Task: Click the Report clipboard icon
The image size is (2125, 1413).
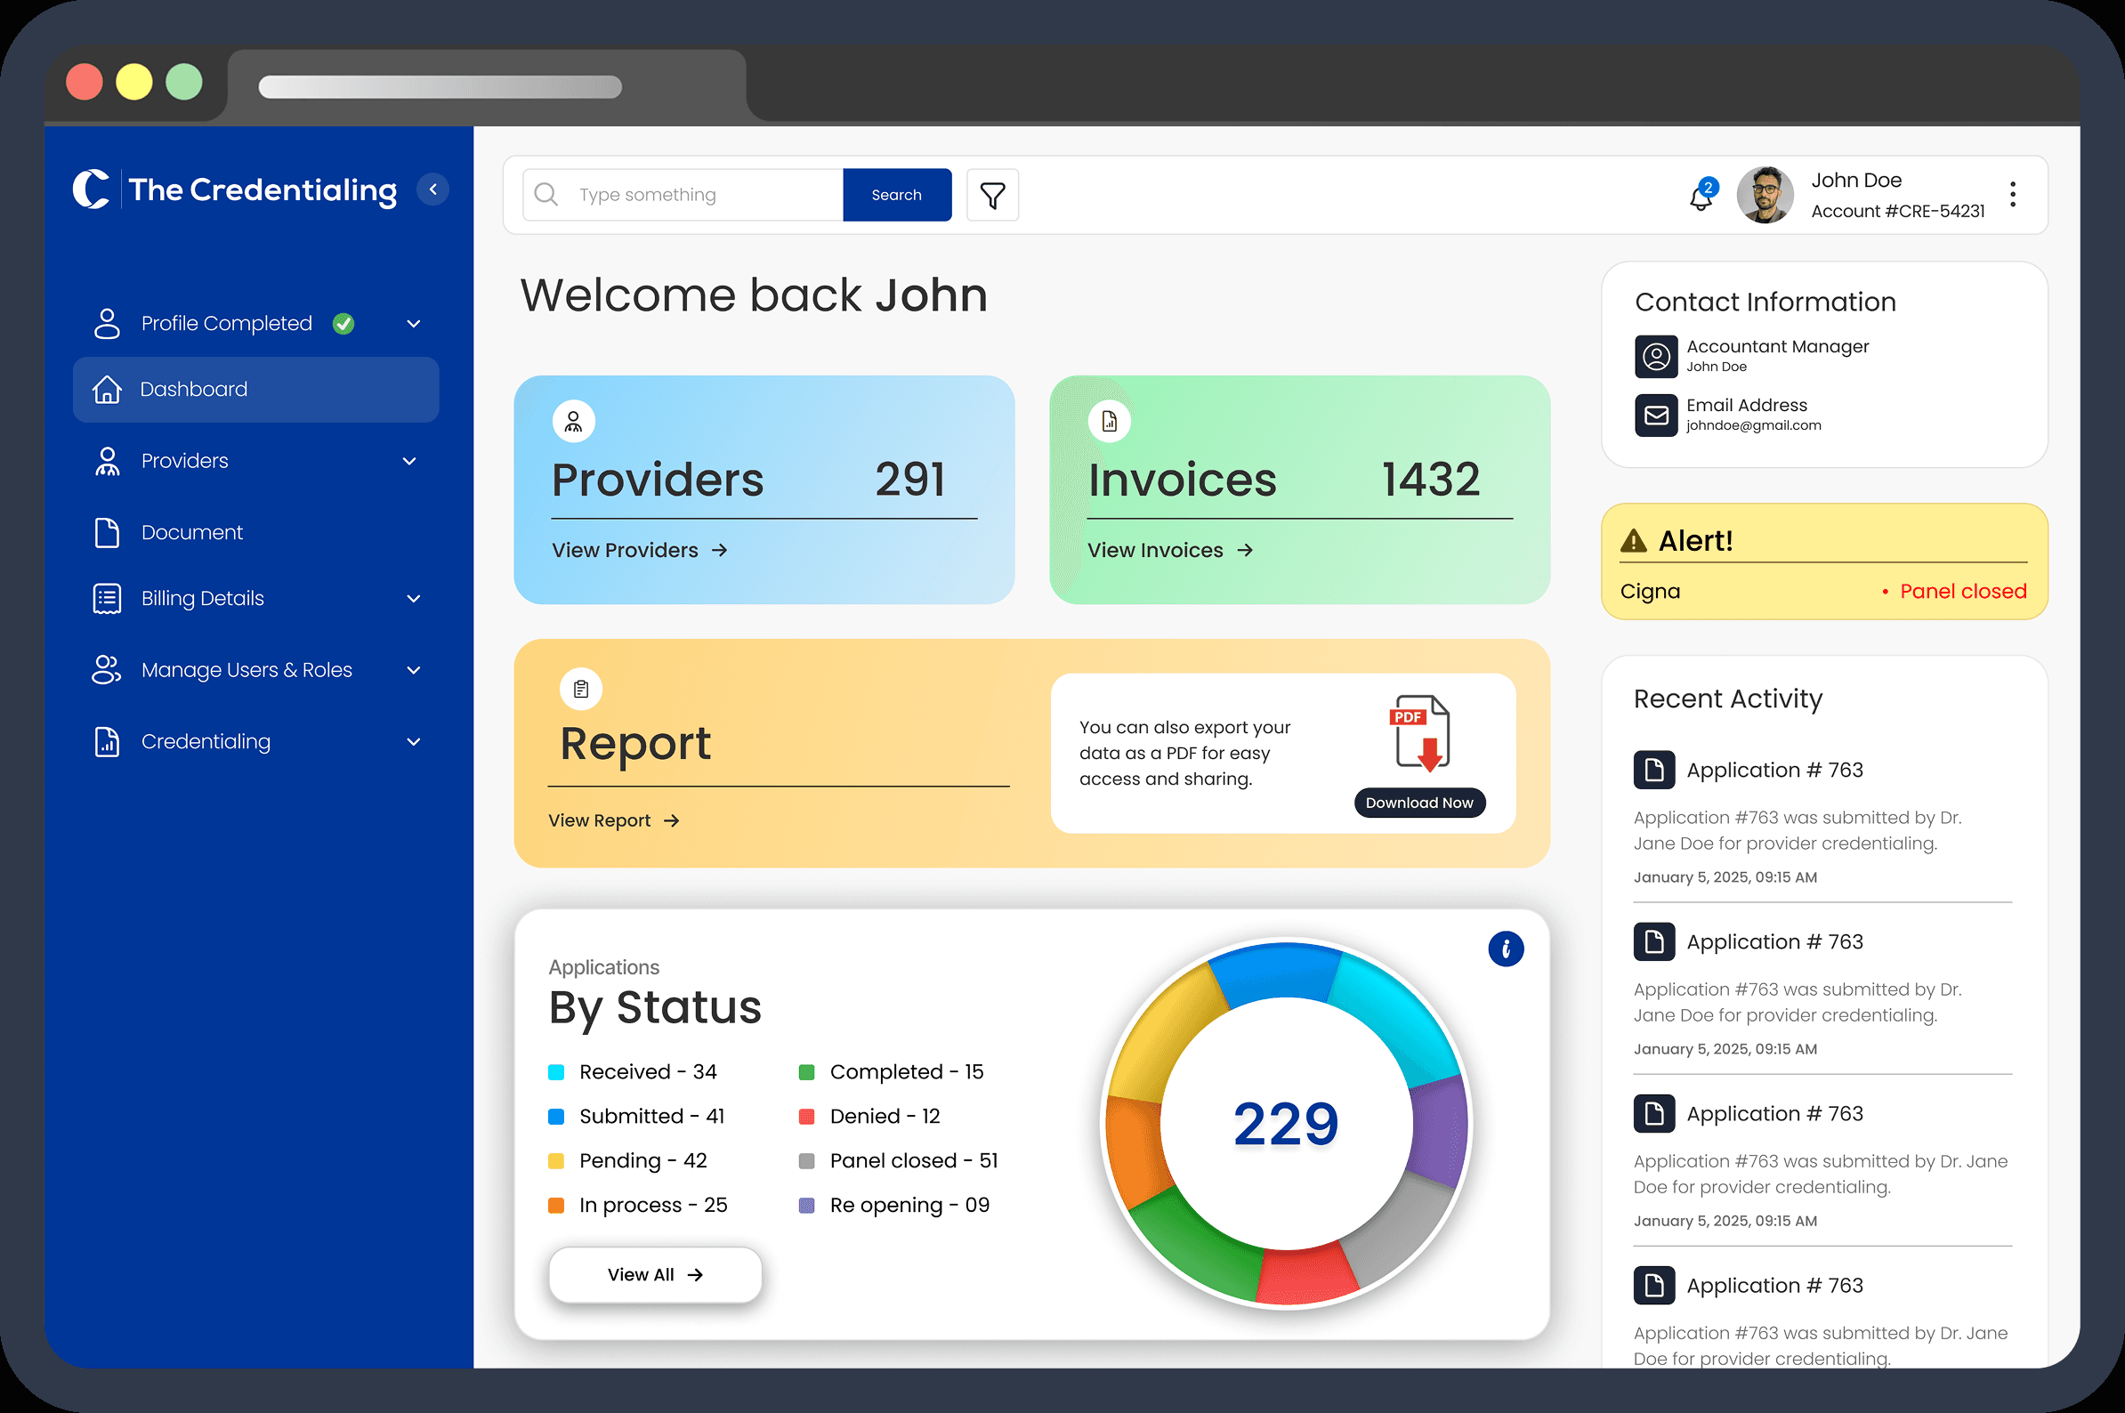Action: (580, 689)
